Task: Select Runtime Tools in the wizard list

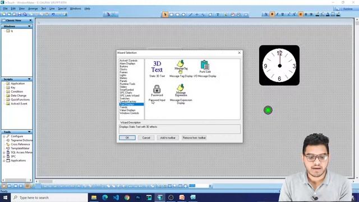Action: [127, 84]
